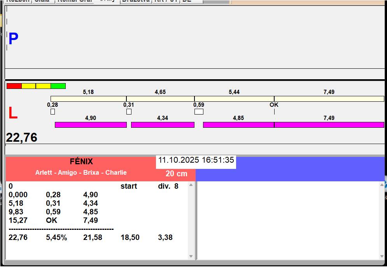Click the magenta bar labeled 4,90
The width and height of the screenshot is (387, 278).
tap(91, 125)
